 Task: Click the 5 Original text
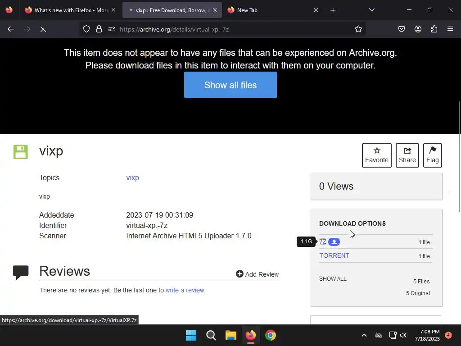coord(418,293)
